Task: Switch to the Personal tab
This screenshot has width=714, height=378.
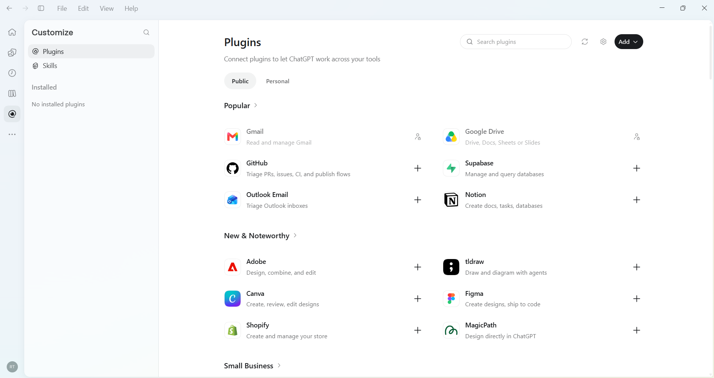Action: click(277, 81)
